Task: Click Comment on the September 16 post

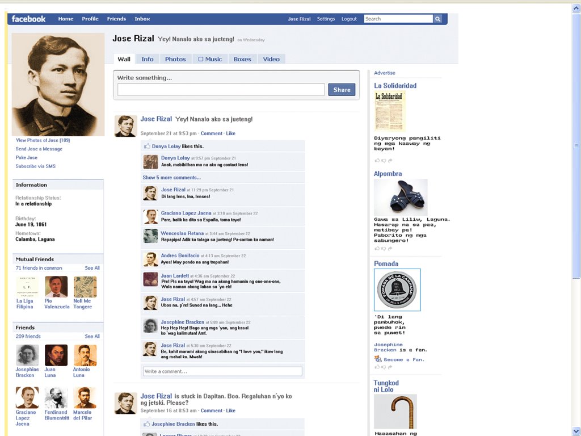Action: coord(212,411)
